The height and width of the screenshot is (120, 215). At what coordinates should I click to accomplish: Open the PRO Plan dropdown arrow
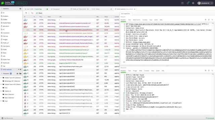[x=26, y=3]
